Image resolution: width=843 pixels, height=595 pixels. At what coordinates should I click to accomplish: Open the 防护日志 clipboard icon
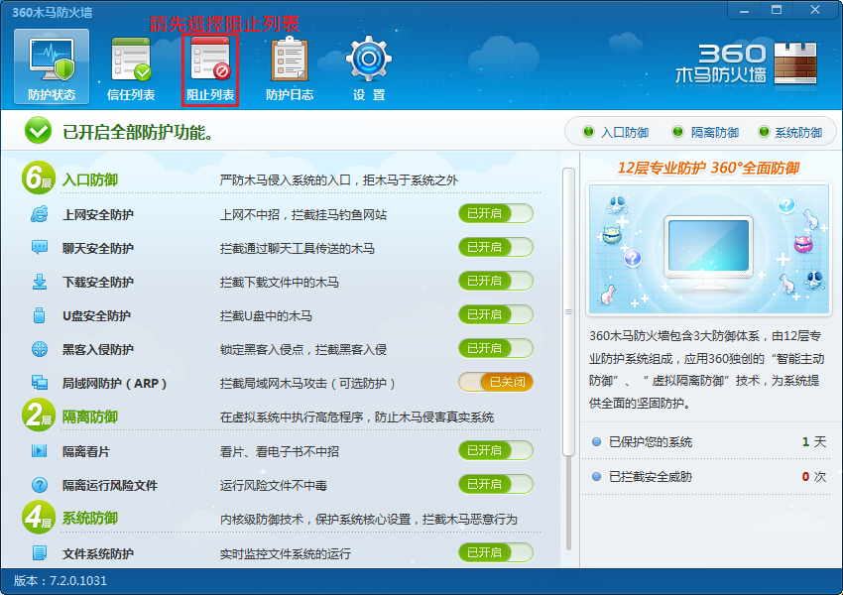290,59
